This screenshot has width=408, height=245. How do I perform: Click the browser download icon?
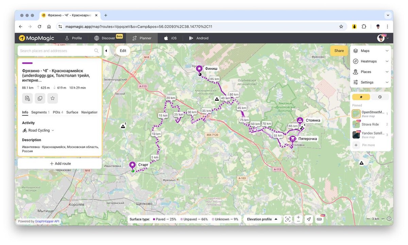click(354, 27)
